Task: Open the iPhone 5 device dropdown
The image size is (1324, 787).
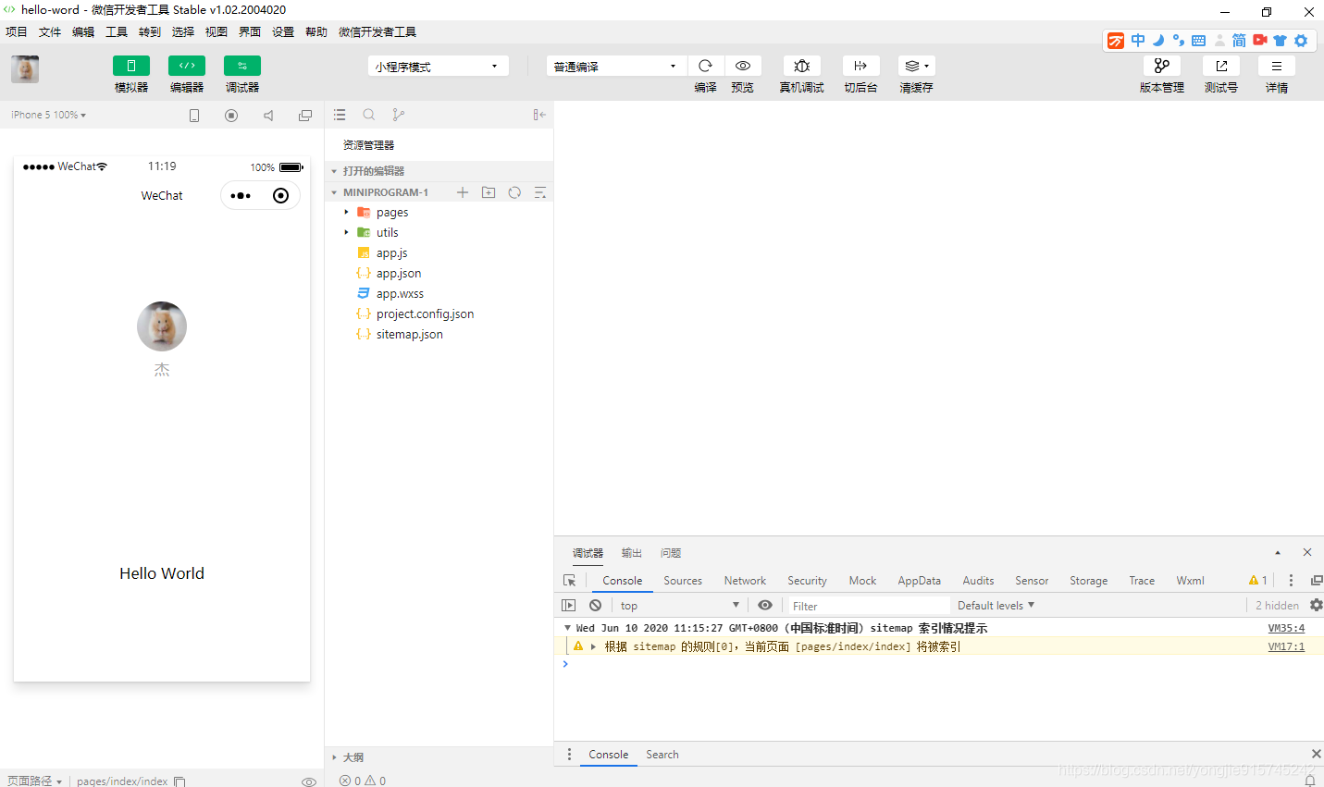Action: pyautogui.click(x=48, y=115)
